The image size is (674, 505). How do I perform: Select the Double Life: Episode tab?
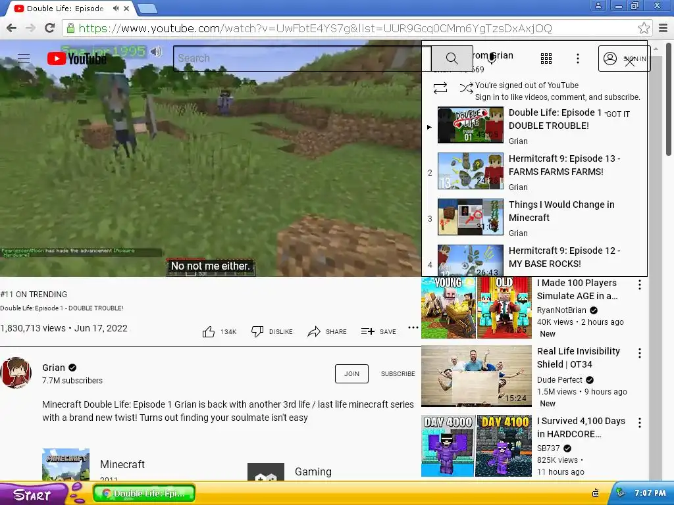(65, 8)
